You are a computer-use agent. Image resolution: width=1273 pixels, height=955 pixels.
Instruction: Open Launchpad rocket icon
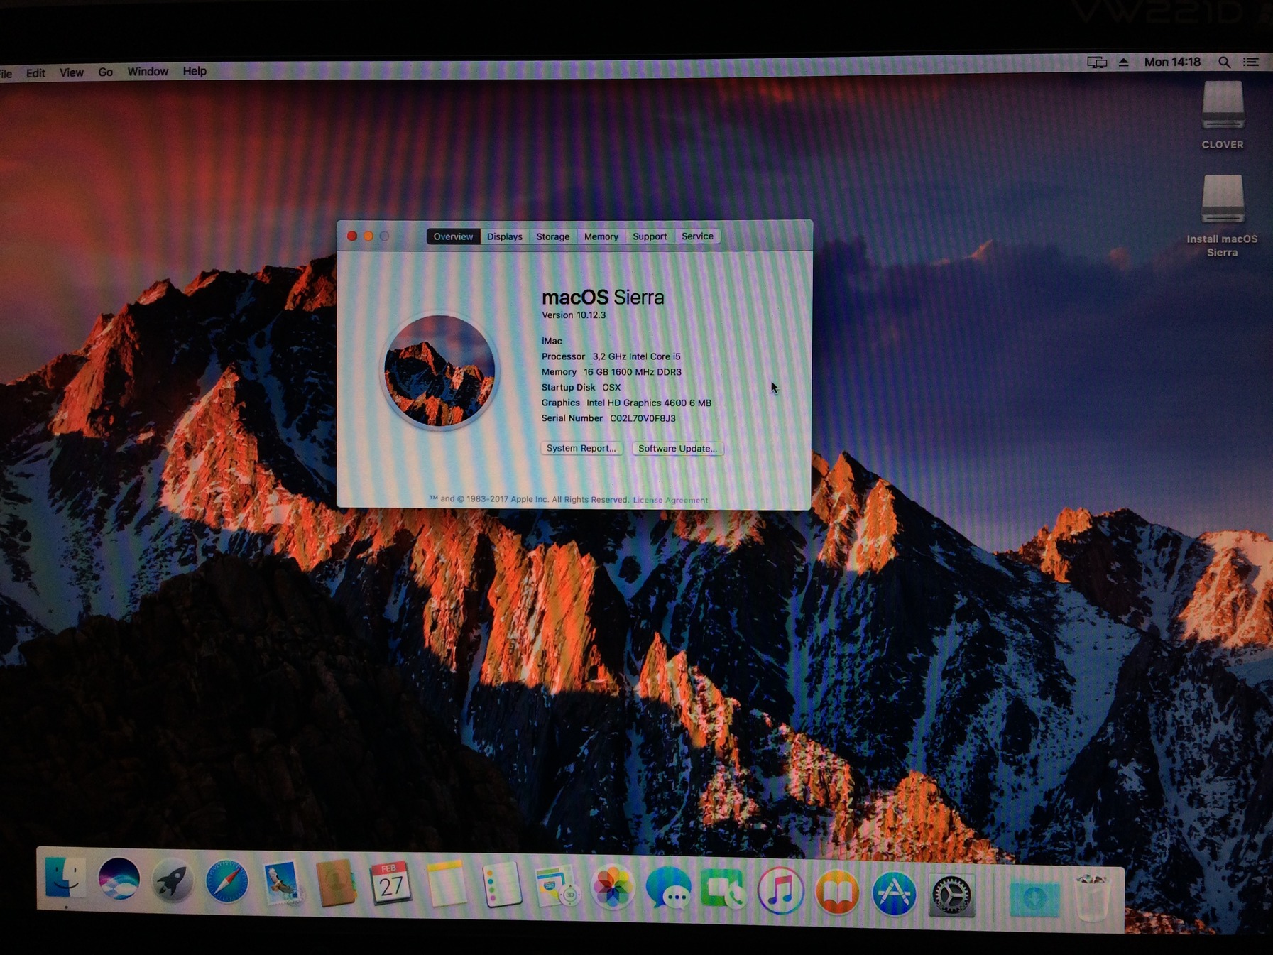[173, 881]
